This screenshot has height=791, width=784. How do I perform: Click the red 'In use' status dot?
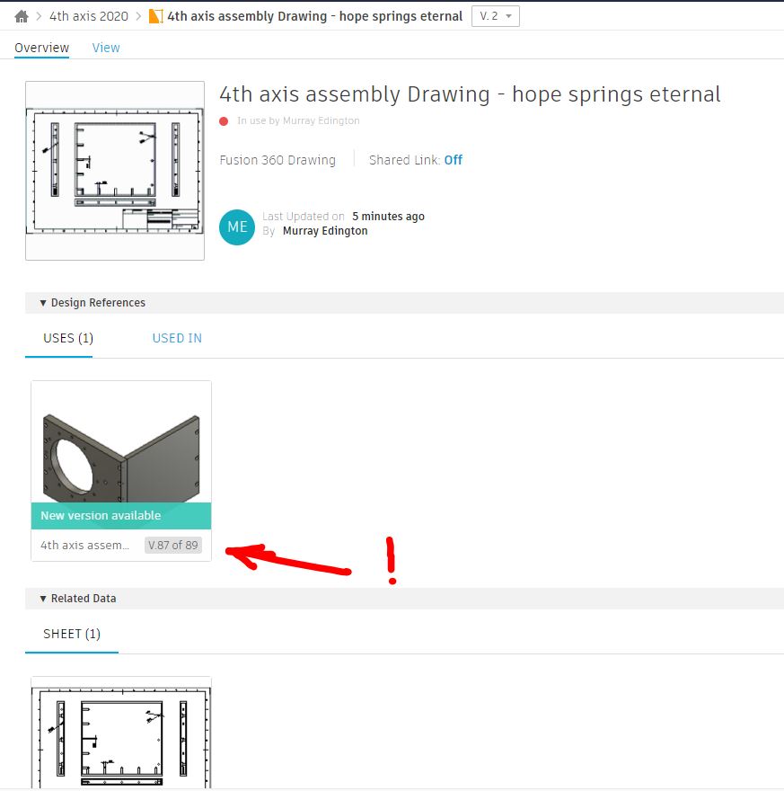pos(224,120)
